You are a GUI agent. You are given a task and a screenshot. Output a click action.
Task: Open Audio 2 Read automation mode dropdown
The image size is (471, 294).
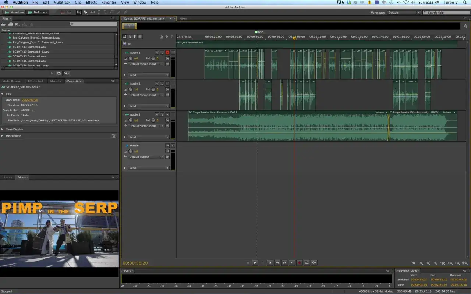149,106
